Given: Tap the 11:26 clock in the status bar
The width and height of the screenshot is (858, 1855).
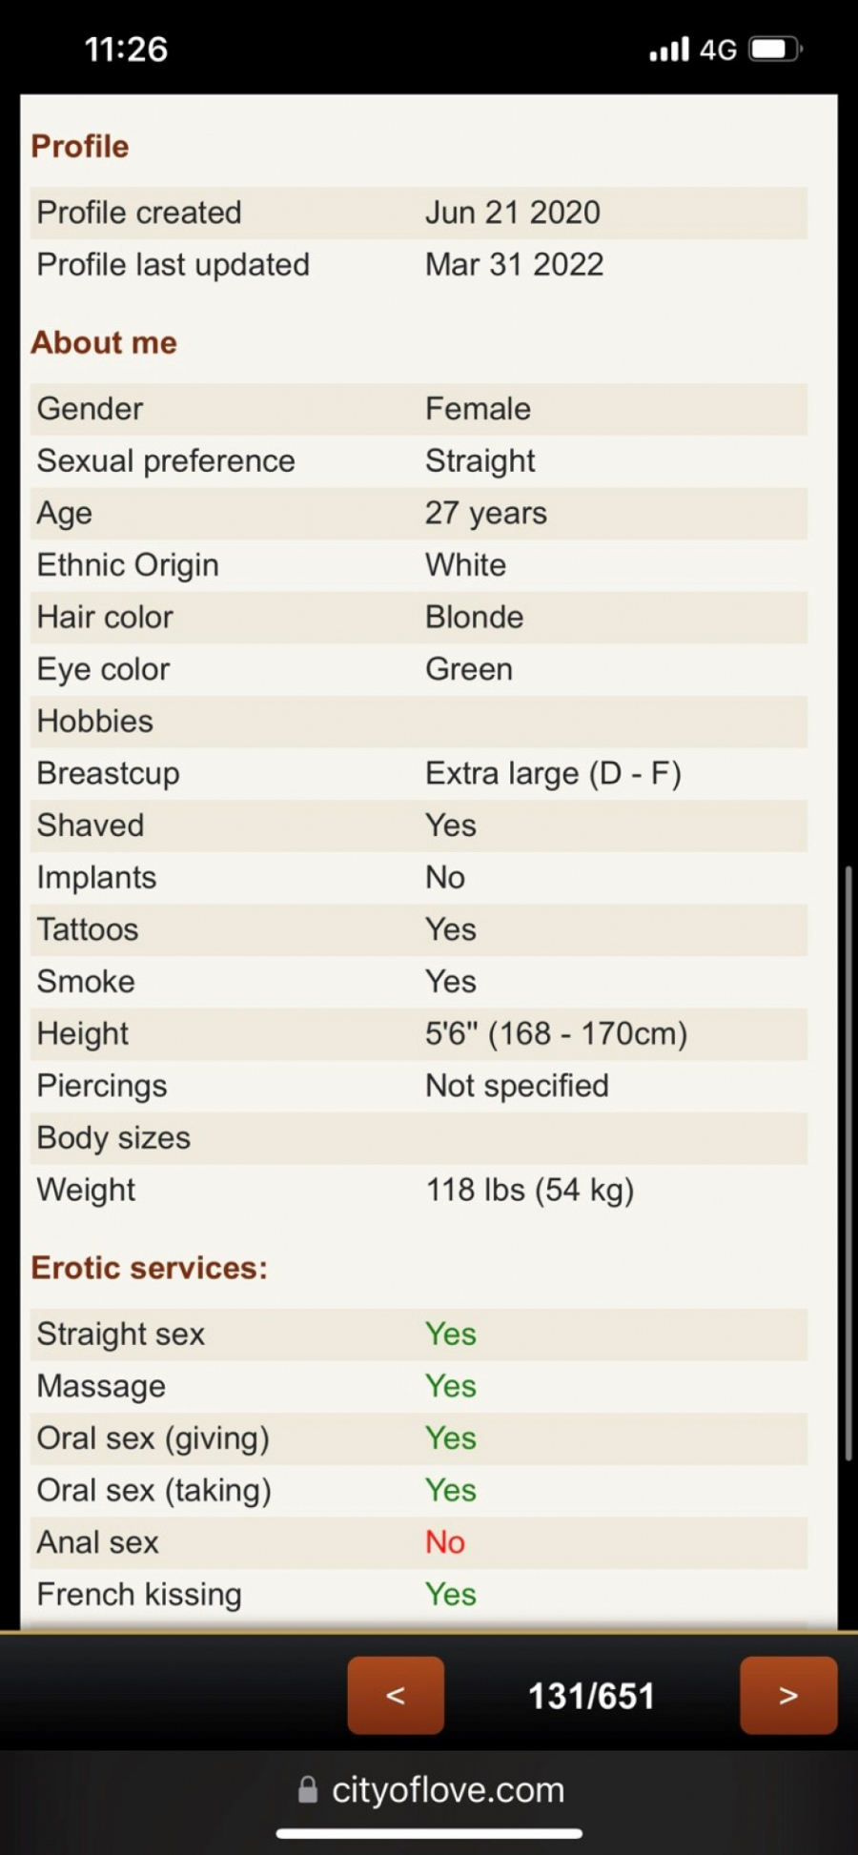Looking at the screenshot, I should click(126, 49).
